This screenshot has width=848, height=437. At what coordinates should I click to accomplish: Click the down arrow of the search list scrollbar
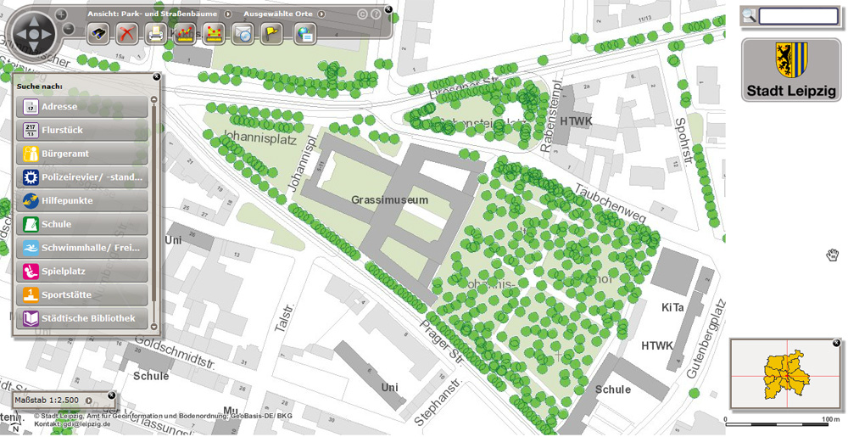[154, 326]
